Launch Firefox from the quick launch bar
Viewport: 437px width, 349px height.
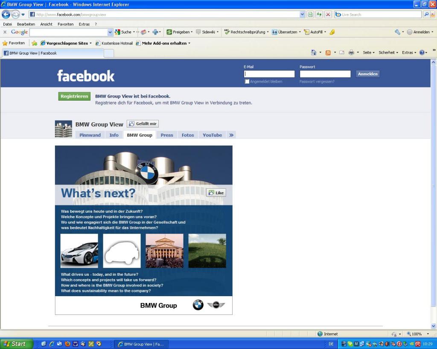coord(67,344)
